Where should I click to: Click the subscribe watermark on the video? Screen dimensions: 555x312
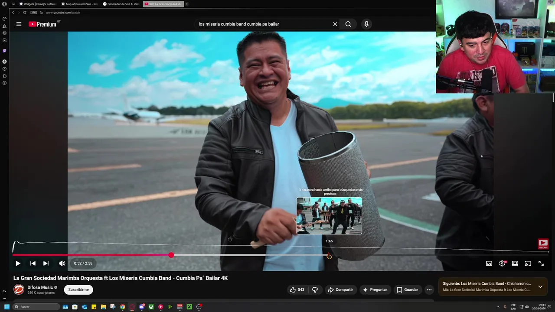click(543, 244)
